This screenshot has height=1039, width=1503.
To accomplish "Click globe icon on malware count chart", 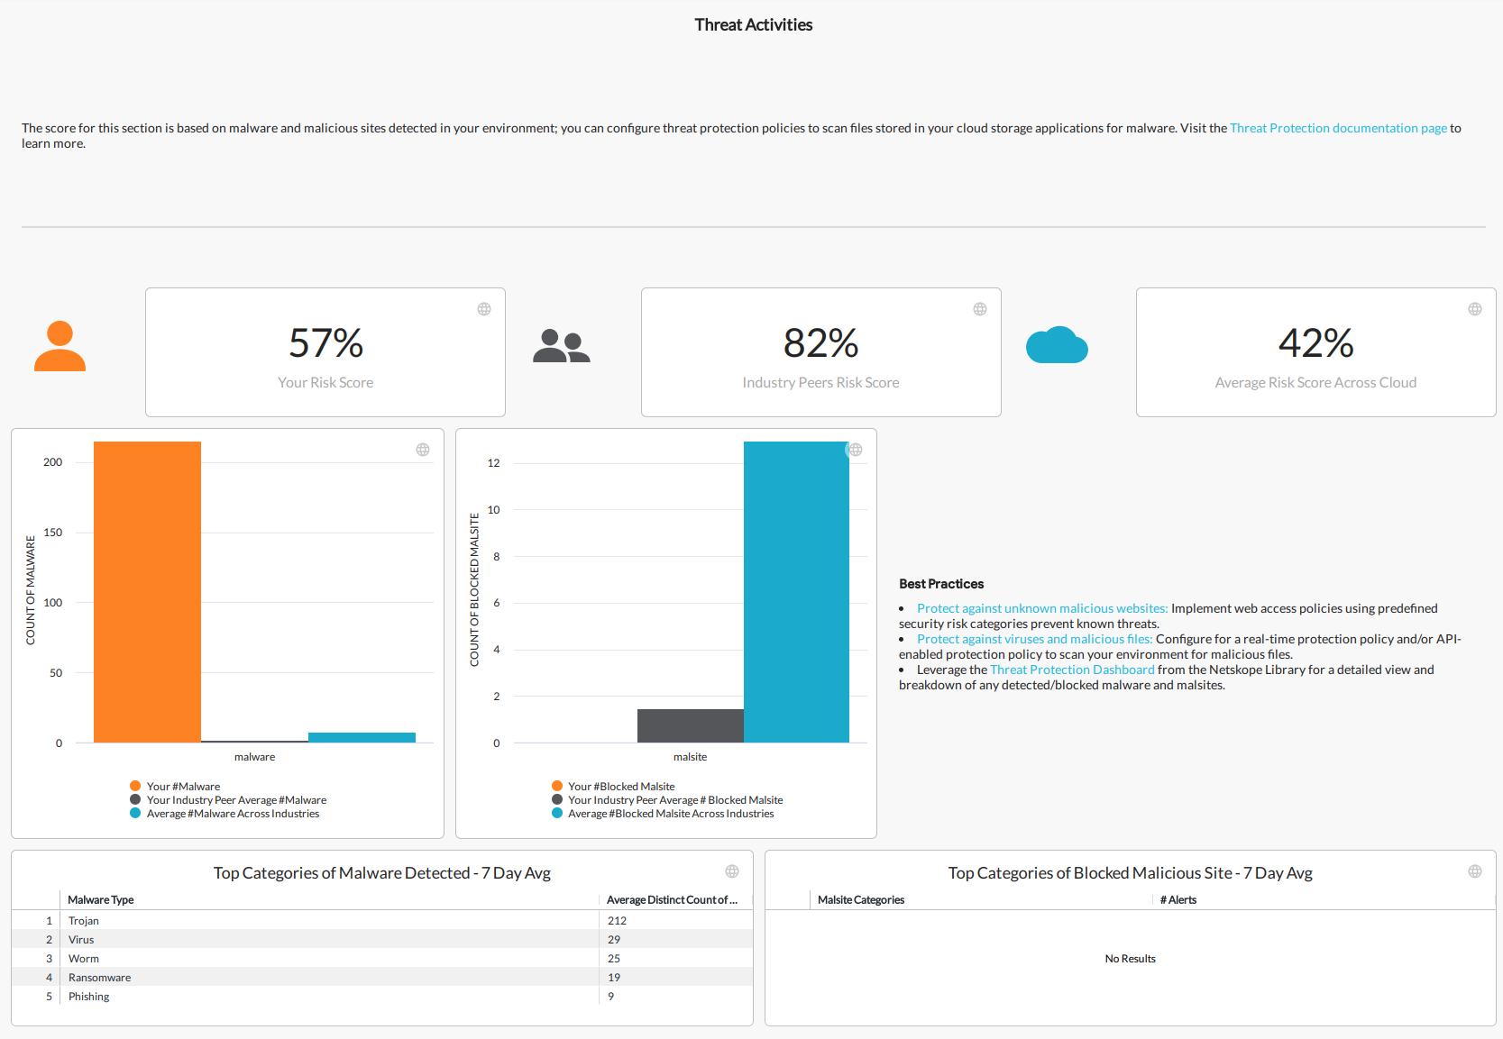I will point(423,450).
